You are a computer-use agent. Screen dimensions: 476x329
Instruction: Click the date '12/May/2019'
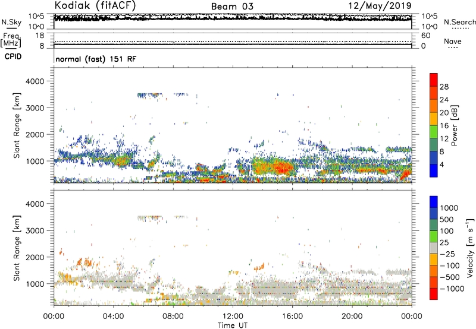tap(380, 6)
